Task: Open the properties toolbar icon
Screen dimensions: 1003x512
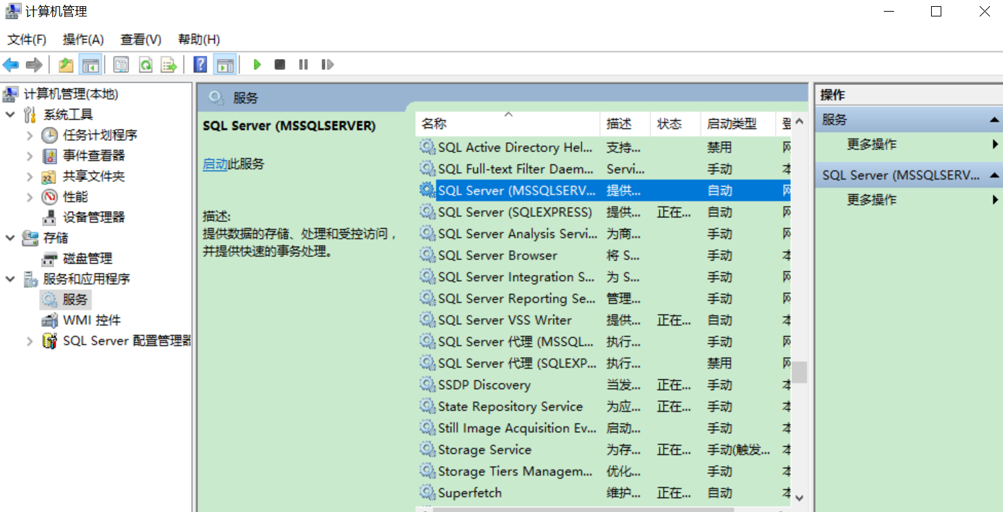Action: [x=121, y=64]
